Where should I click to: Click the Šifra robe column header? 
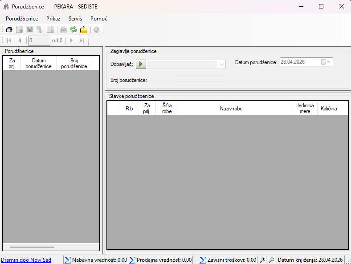point(167,109)
